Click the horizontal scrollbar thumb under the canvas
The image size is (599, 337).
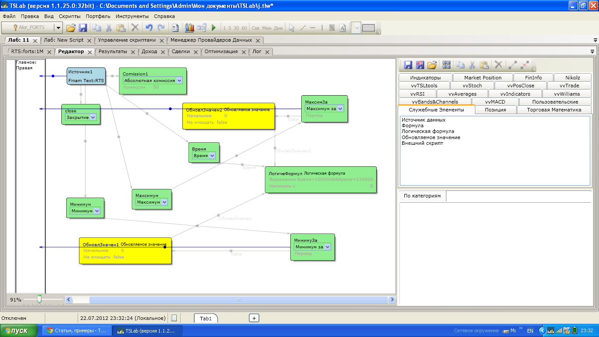(x=239, y=300)
